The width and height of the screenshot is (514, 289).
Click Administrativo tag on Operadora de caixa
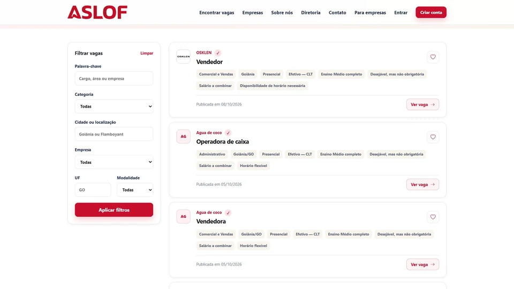click(212, 154)
